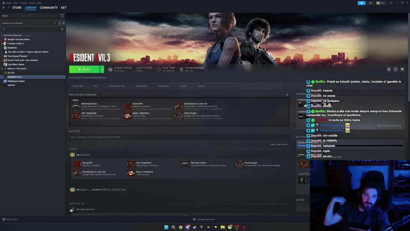Image resolution: width=410 pixels, height=231 pixels.
Task: Open File Explorer from taskbar
Action: (223, 227)
